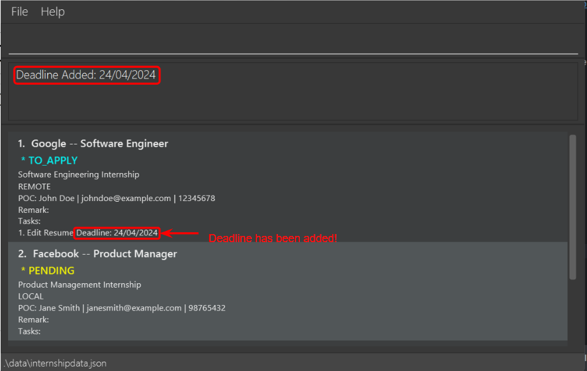The width and height of the screenshot is (587, 371).
Task: Click the 'Deadline Added: 24/04/2024' result message
Action: (x=86, y=75)
